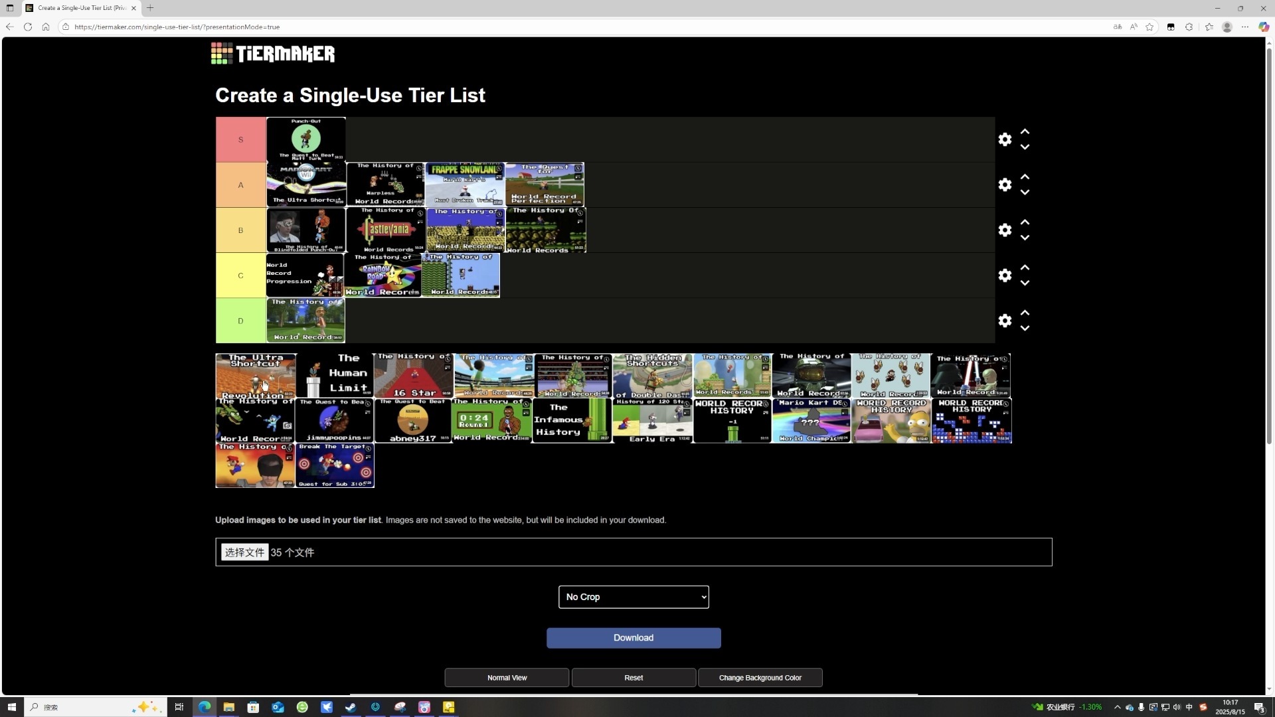Select Frappe Snowland thumbnail in A tier
1275x717 pixels.
tap(464, 185)
